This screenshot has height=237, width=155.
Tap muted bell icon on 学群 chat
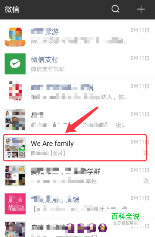(146, 181)
